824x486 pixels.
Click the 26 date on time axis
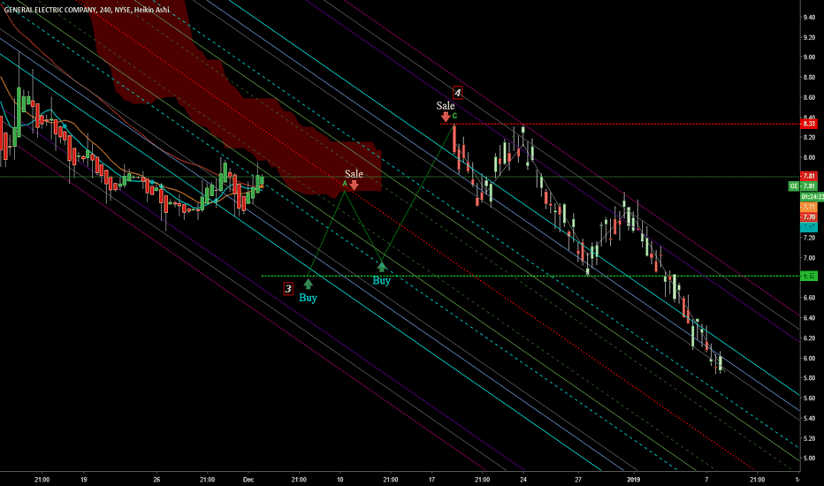[x=156, y=479]
